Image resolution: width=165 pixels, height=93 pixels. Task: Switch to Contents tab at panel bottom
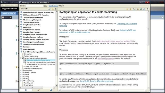coord(26,90)
